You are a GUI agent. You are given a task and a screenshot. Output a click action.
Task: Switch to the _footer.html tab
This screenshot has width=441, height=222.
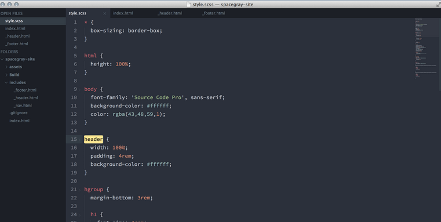point(213,13)
